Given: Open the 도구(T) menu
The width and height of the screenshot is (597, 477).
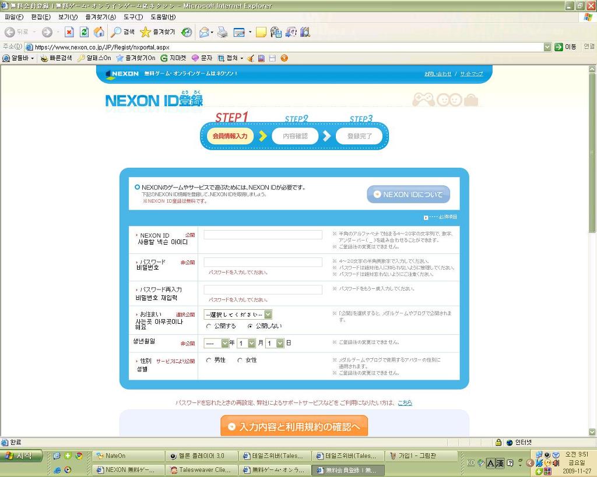Looking at the screenshot, I should click(x=134, y=17).
